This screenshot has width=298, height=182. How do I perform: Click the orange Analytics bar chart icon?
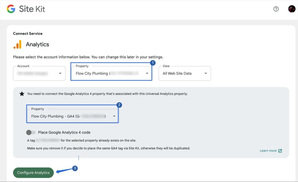pyautogui.click(x=17, y=44)
